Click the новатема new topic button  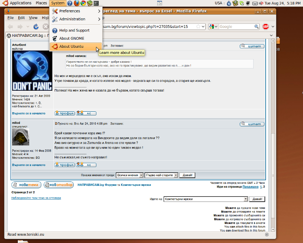(26, 185)
